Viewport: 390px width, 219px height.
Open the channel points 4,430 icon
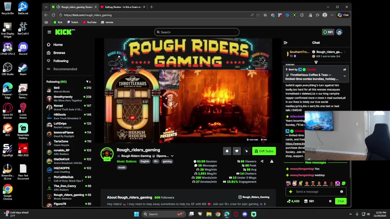click(x=293, y=201)
